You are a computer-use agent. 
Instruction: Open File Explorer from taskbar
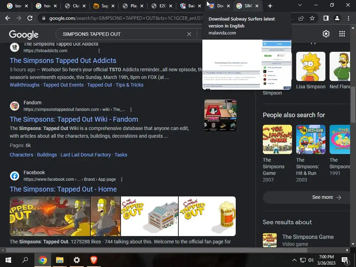tap(59, 260)
